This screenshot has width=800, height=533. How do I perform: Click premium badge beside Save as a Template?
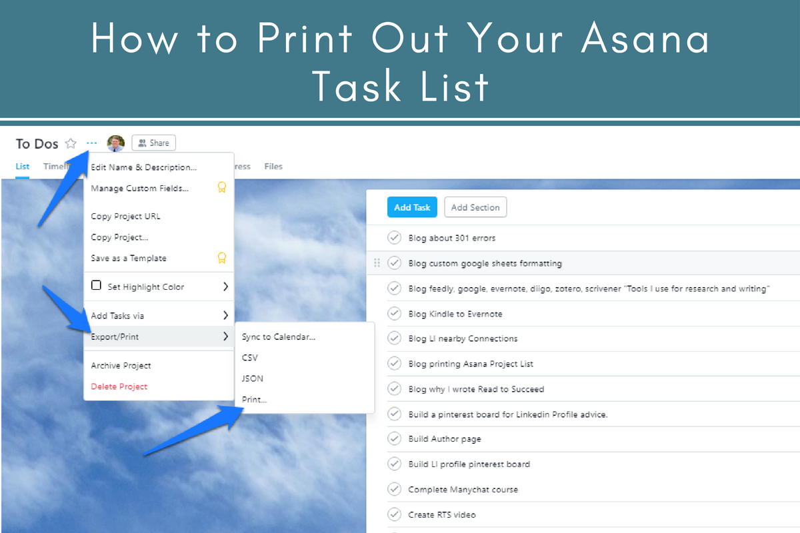(x=222, y=258)
